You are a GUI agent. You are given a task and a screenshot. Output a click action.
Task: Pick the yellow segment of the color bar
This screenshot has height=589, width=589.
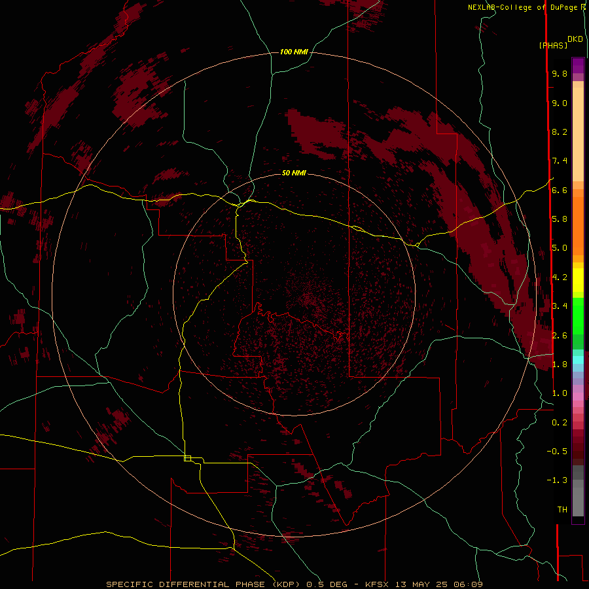point(578,280)
